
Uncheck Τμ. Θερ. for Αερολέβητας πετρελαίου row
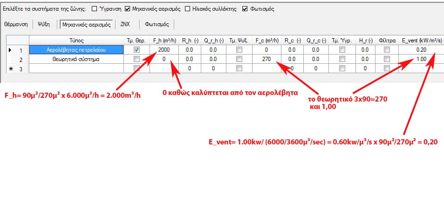[x=137, y=50]
